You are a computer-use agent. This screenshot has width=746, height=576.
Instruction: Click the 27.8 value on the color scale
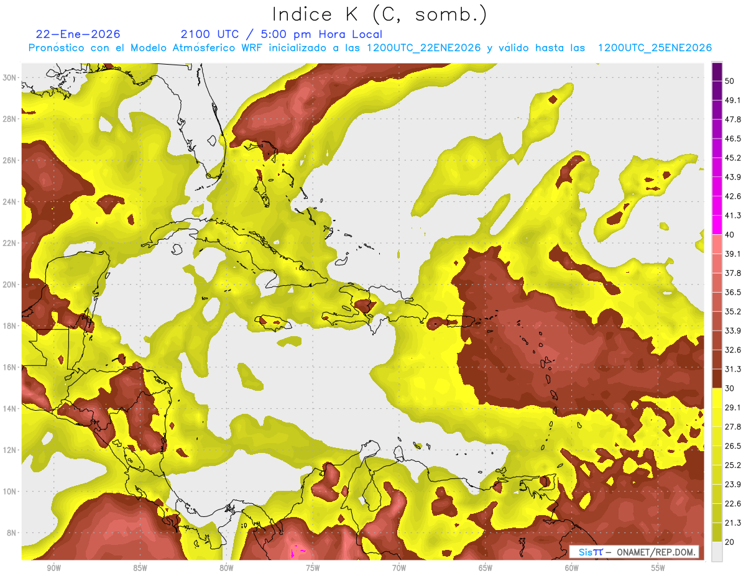coord(732,427)
